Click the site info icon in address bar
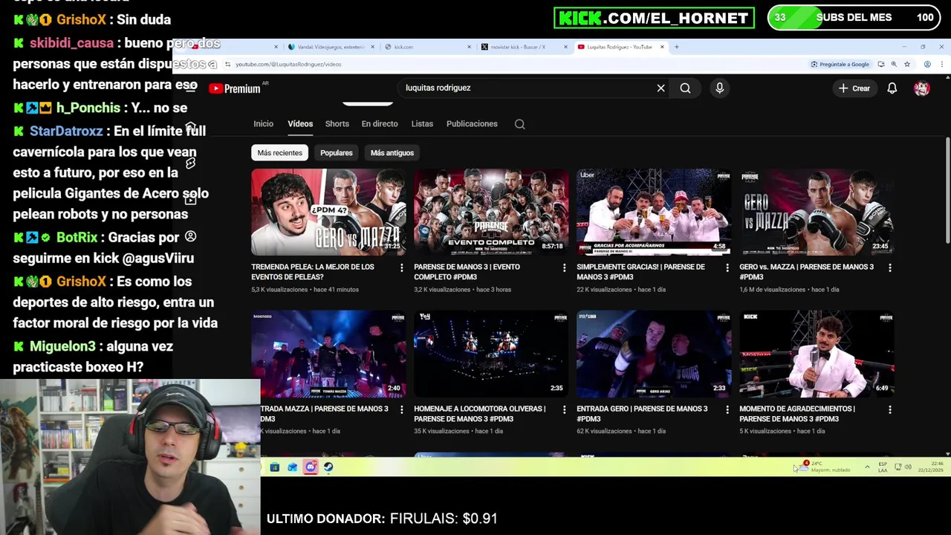Screen dimensions: 951x535 [x=227, y=65]
